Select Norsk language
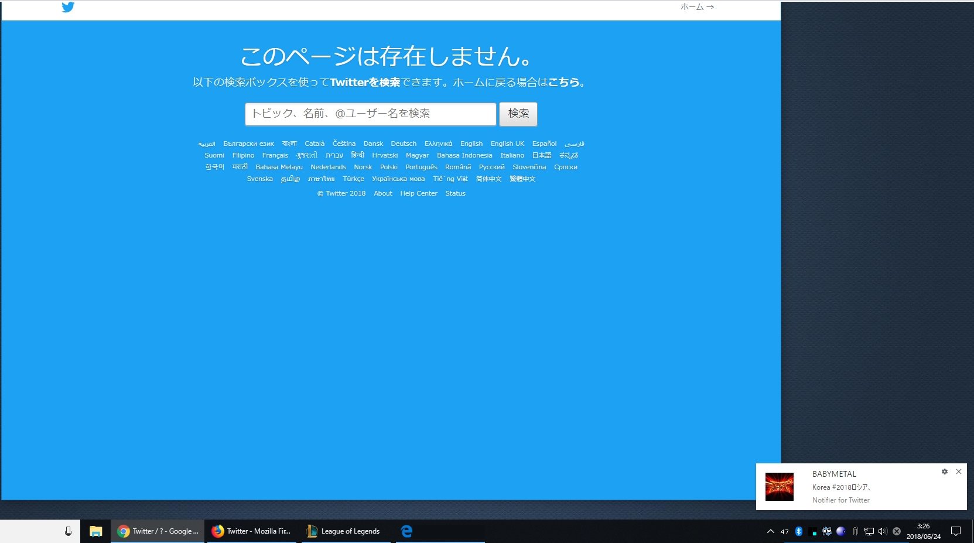974x543 pixels. tap(363, 167)
